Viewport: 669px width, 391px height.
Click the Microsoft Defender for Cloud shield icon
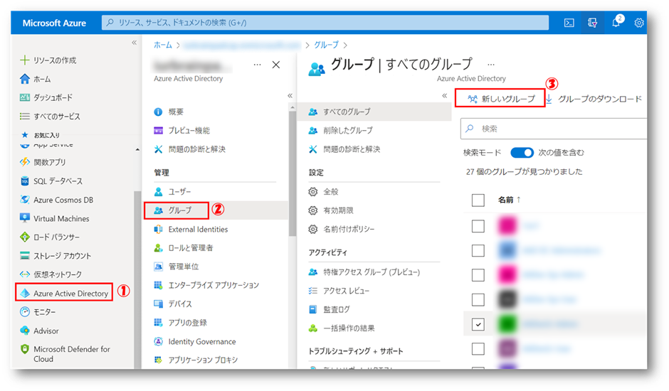[x=25, y=349]
